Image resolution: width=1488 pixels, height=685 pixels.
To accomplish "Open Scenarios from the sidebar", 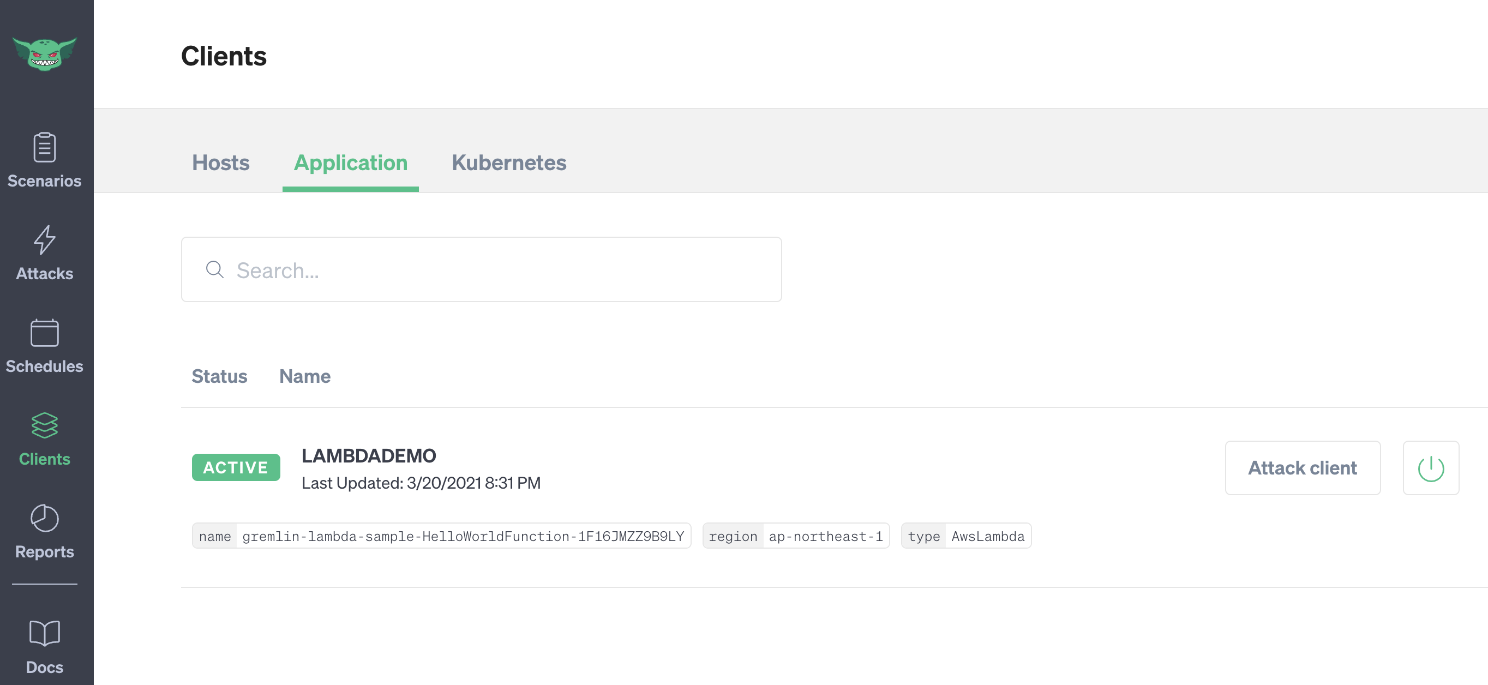I will coord(45,160).
